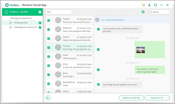Select 'Sure thing, lets go together next time!' bubble
175x104 pixels.
122,85
